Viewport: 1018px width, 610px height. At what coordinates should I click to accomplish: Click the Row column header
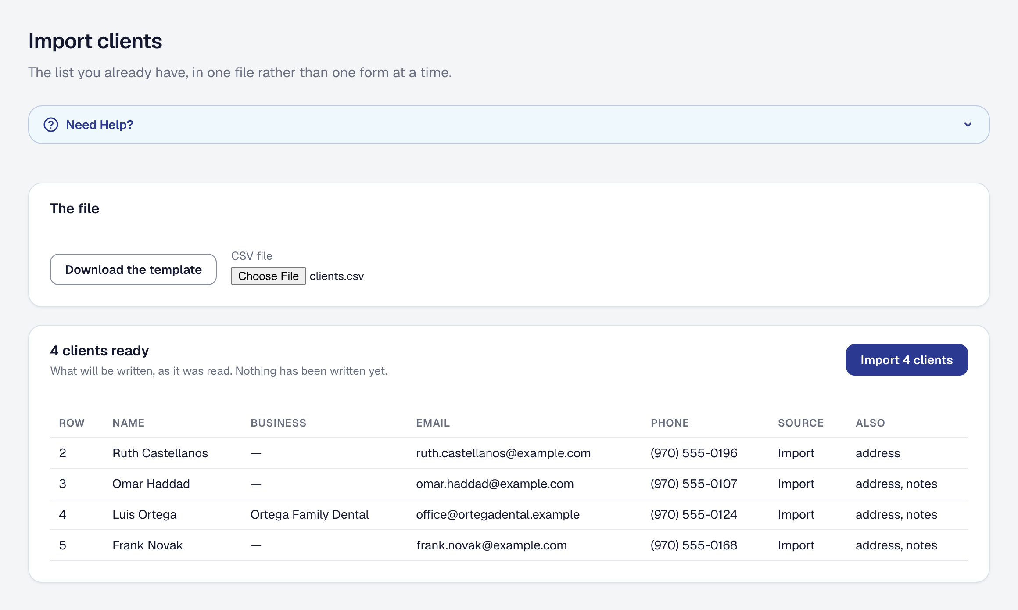tap(72, 423)
